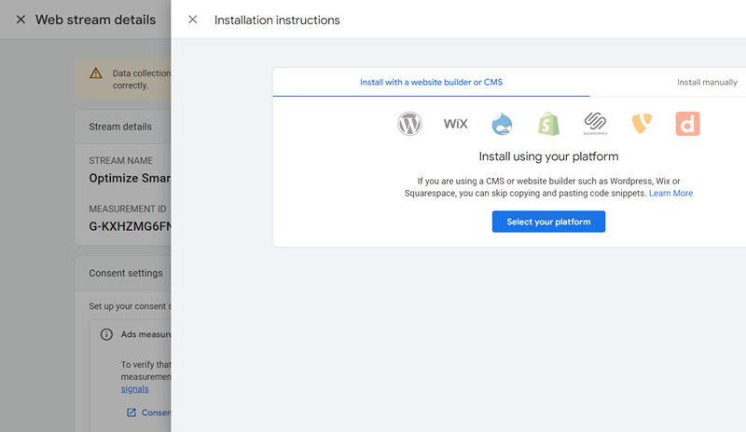Click the Squarespace logo icon
The height and width of the screenshot is (432, 746).
pos(595,124)
